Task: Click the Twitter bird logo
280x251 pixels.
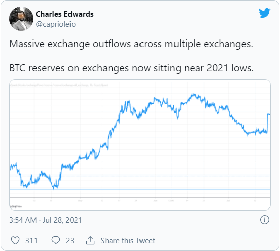Action: click(264, 13)
